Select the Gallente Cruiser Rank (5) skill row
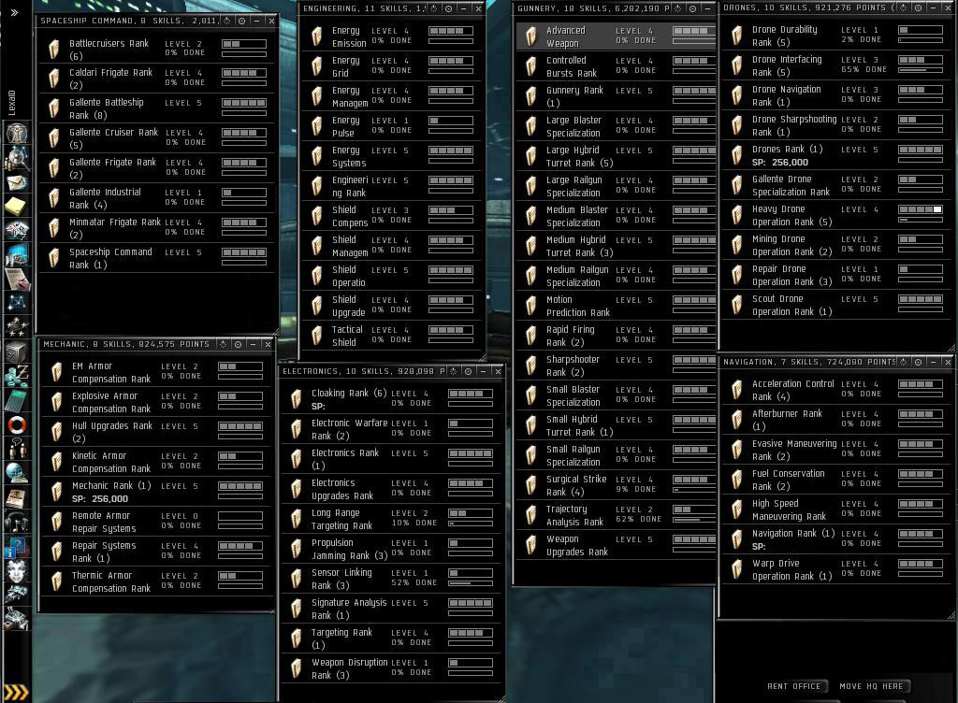Image resolution: width=958 pixels, height=703 pixels. coord(156,138)
